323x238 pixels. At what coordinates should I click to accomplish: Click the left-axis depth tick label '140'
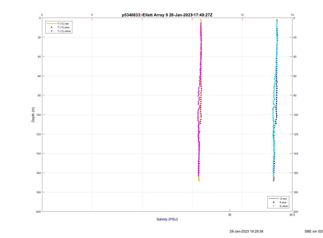click(38, 154)
